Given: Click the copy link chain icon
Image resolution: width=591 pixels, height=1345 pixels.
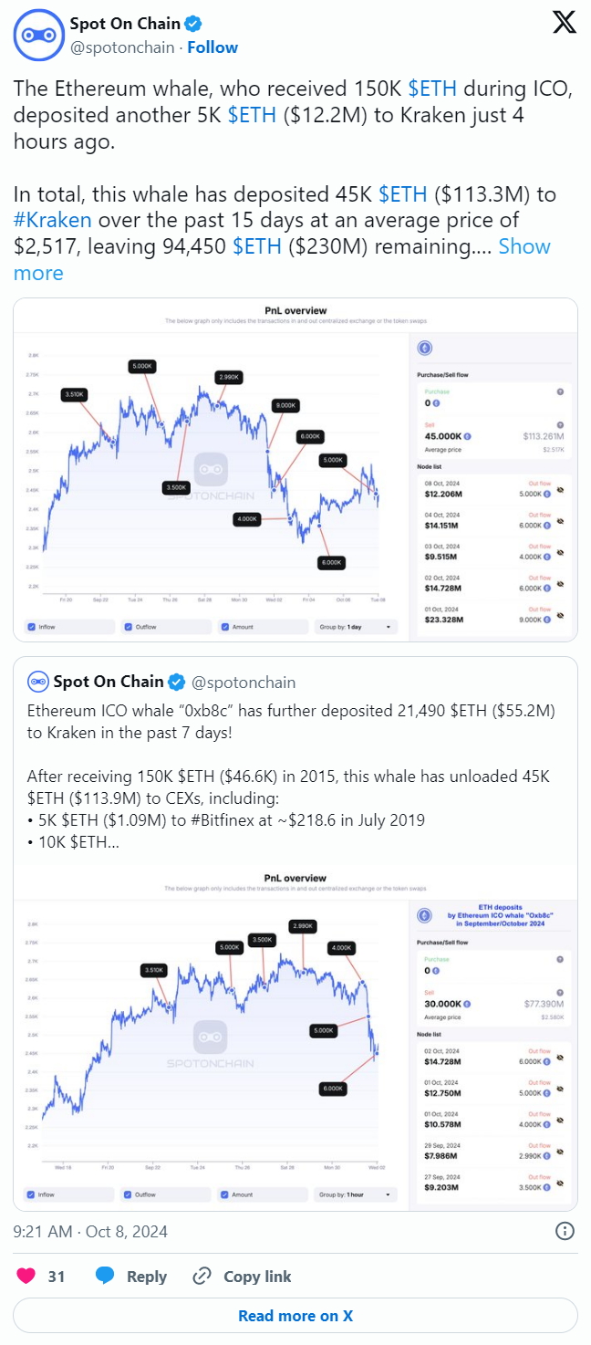Looking at the screenshot, I should click(x=202, y=1276).
